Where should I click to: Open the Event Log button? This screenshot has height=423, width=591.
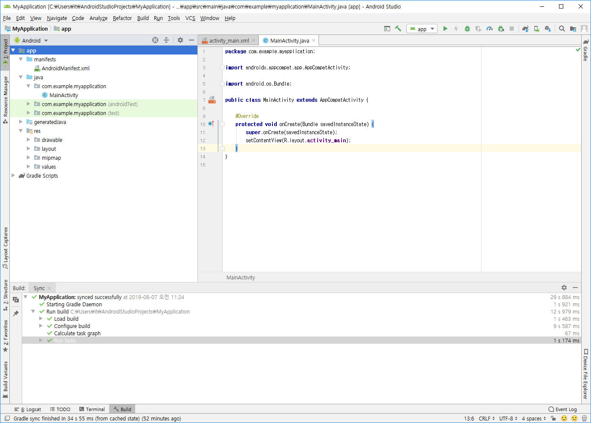click(562, 409)
